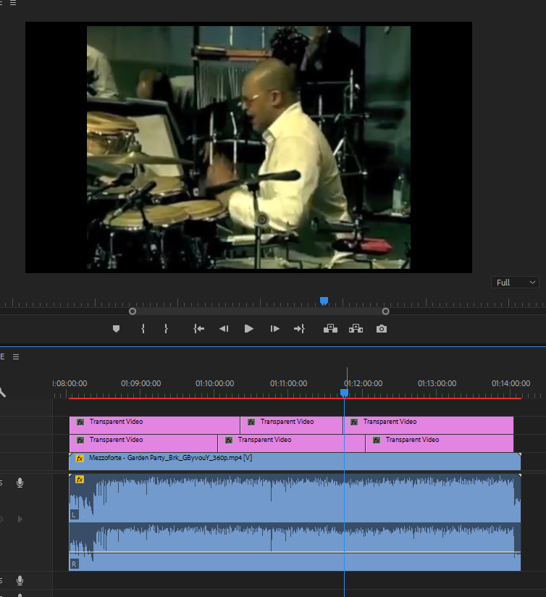Click the Go to Out point button
This screenshot has height=597, width=546.
(300, 329)
